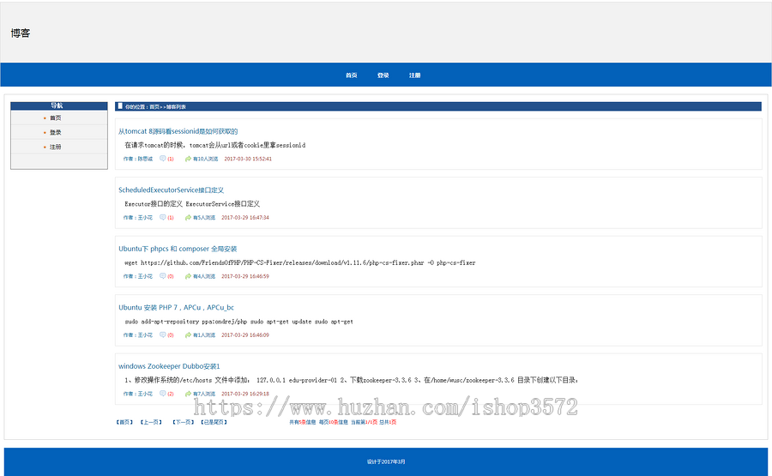Click green view arrow beside 有4人浏览
This screenshot has height=476, width=772.
(x=188, y=276)
